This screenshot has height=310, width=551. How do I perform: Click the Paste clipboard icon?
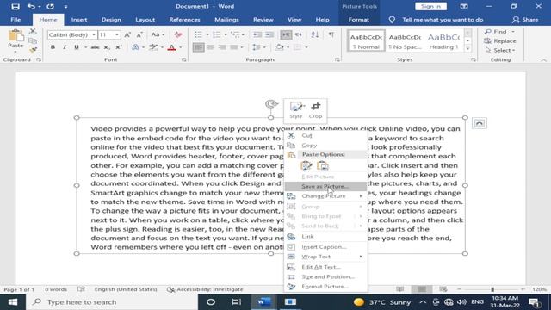(x=15, y=36)
